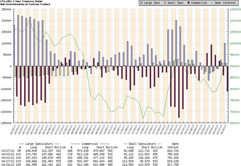This screenshot has height=166, width=241.
Task: Click the Large Speculators long value 149,608
Action: [x=31, y=151]
